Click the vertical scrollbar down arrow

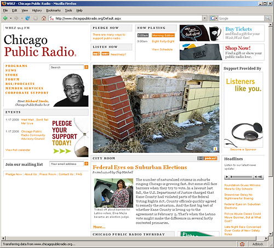click(271, 234)
